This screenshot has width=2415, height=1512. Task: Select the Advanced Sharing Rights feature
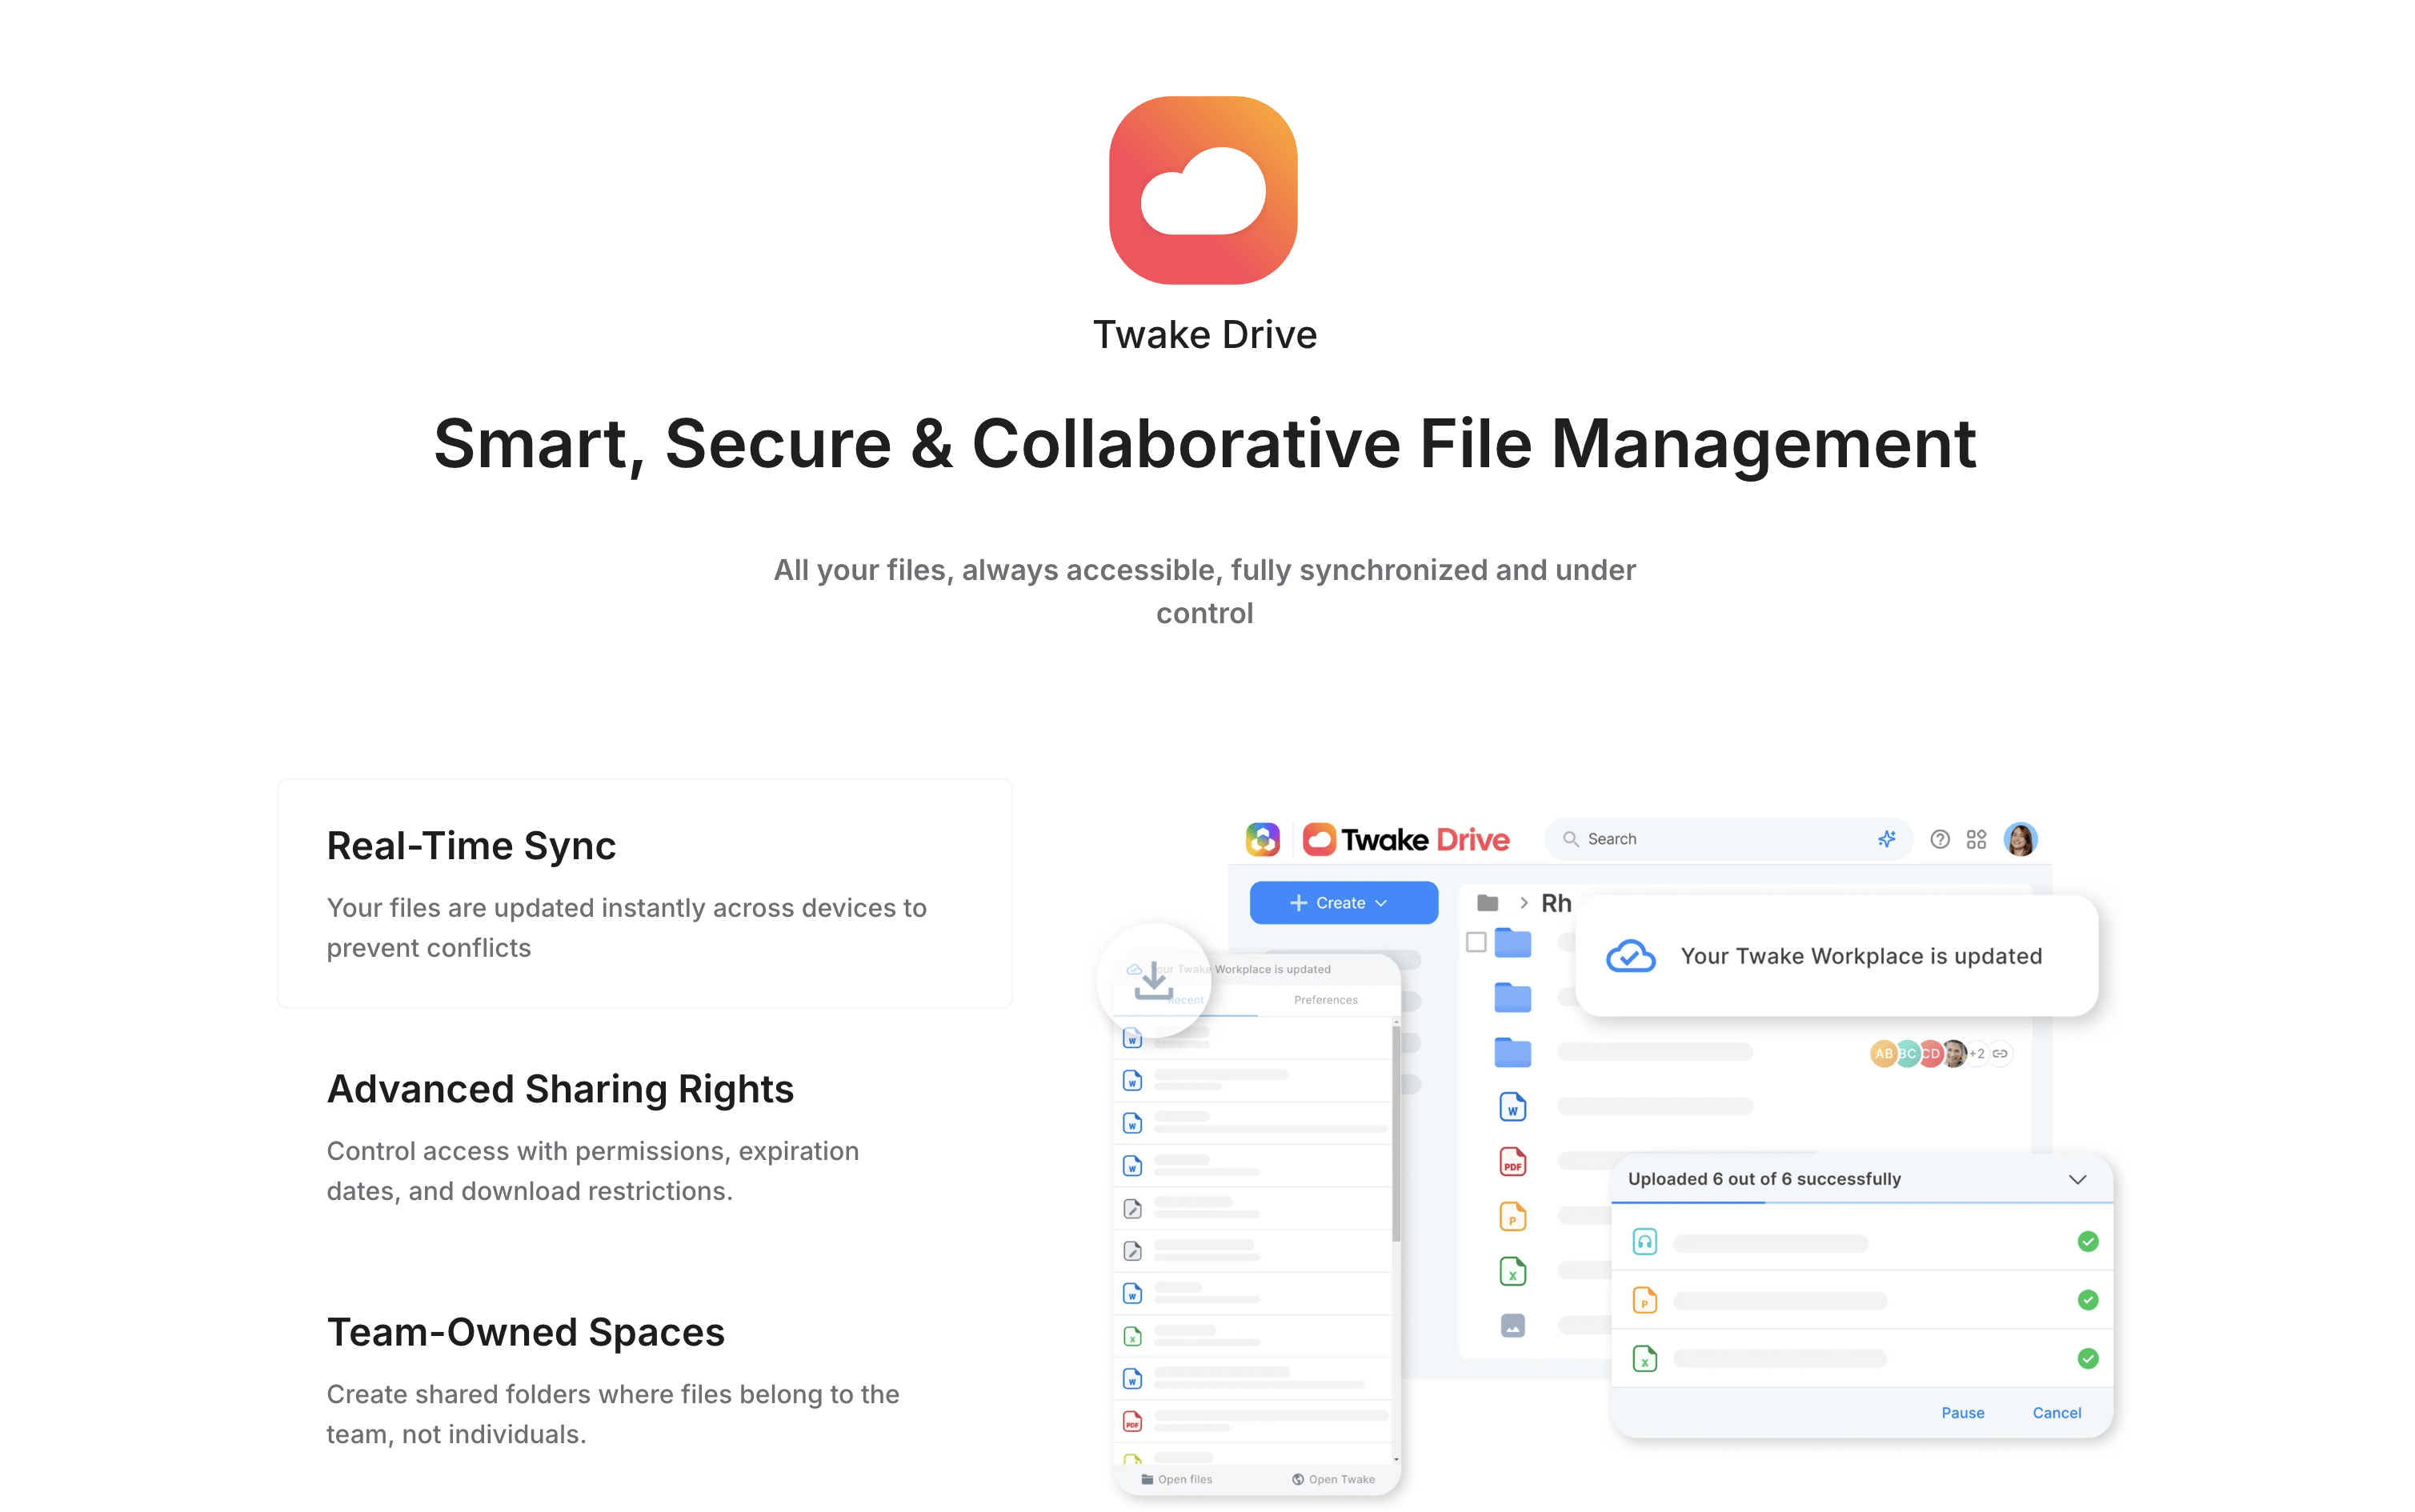(645, 1137)
